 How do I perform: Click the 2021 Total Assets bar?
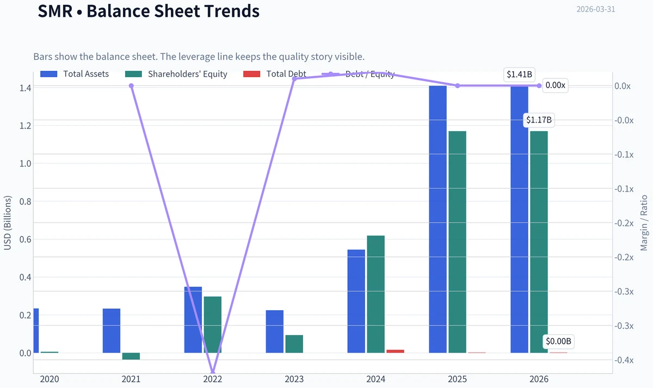point(112,331)
